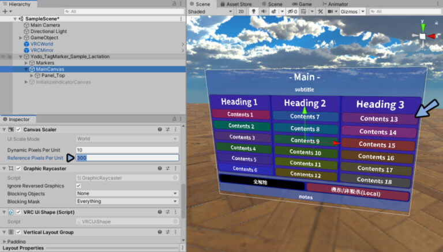
Task: Open SampleScene context menu dots
Action: 181,18
